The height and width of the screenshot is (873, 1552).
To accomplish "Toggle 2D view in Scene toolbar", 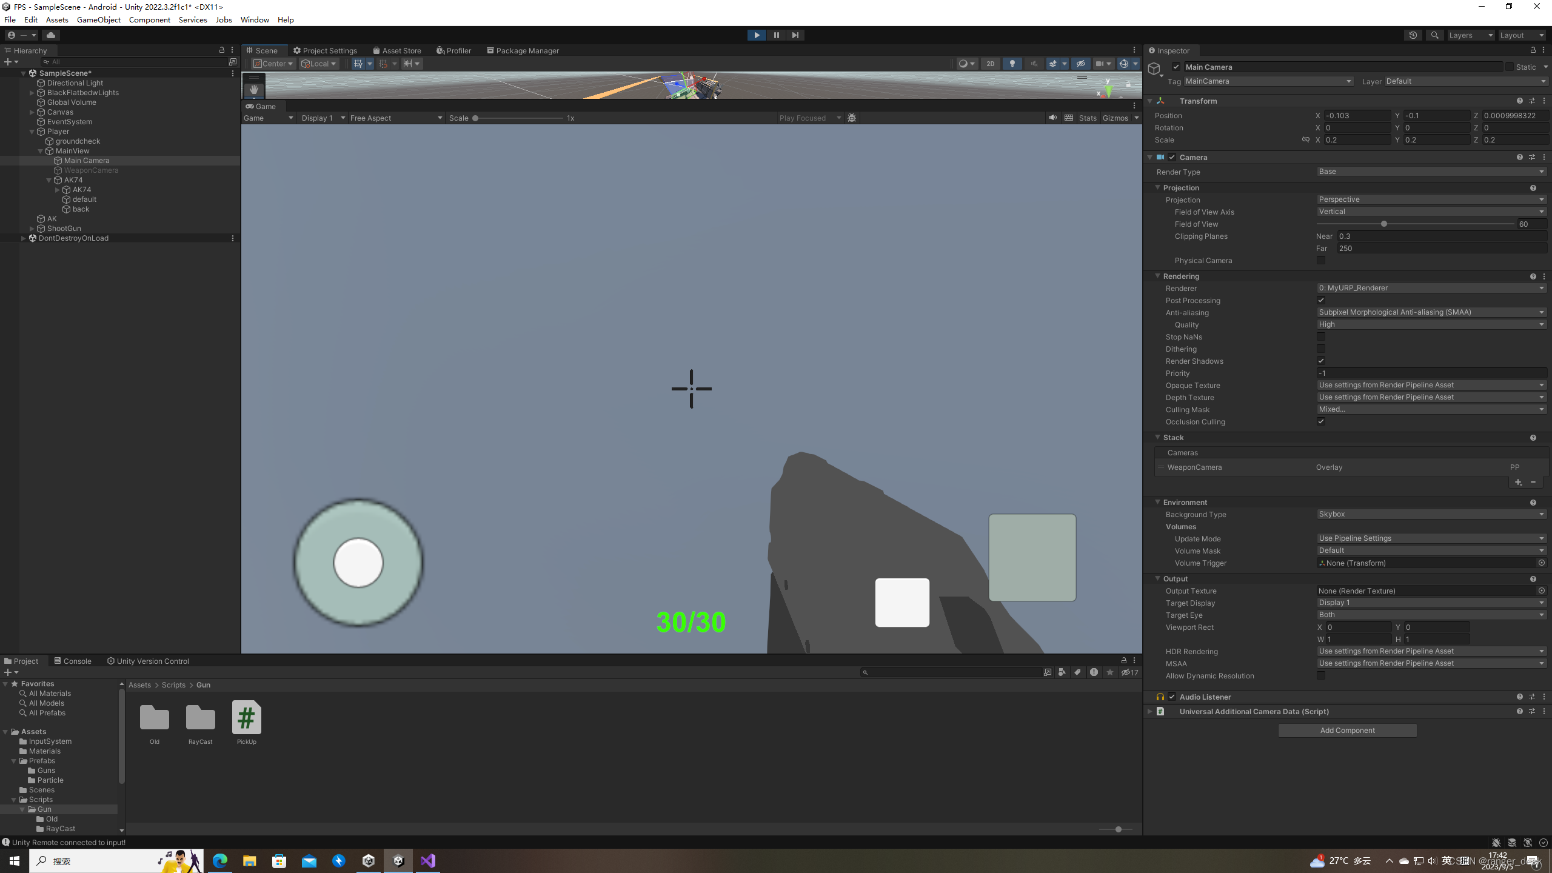I will click(990, 64).
